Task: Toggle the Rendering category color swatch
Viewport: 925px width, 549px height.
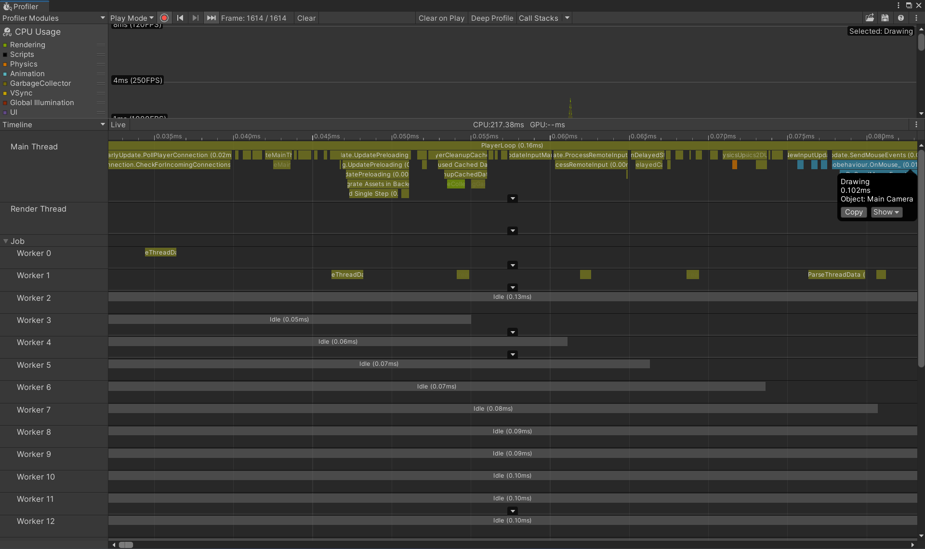Action: point(5,45)
